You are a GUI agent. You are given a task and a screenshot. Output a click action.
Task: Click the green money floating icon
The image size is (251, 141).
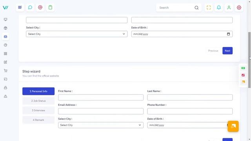tap(243, 68)
